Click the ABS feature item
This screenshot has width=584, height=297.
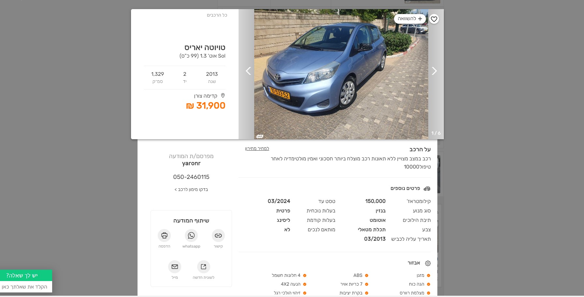point(361,275)
